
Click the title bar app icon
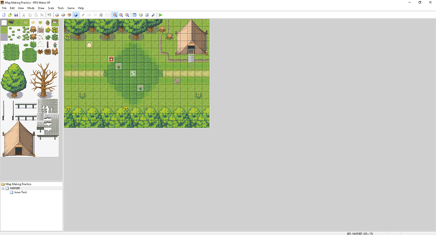tap(3, 3)
